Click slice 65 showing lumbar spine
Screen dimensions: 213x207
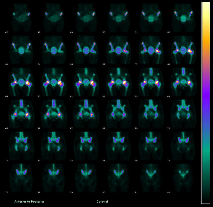click(21, 113)
